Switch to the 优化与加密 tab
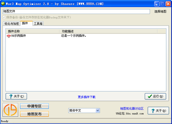Viewport: 172px width, 124px height. [x=11, y=23]
